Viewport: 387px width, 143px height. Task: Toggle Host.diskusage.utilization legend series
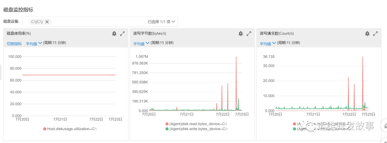(70, 129)
